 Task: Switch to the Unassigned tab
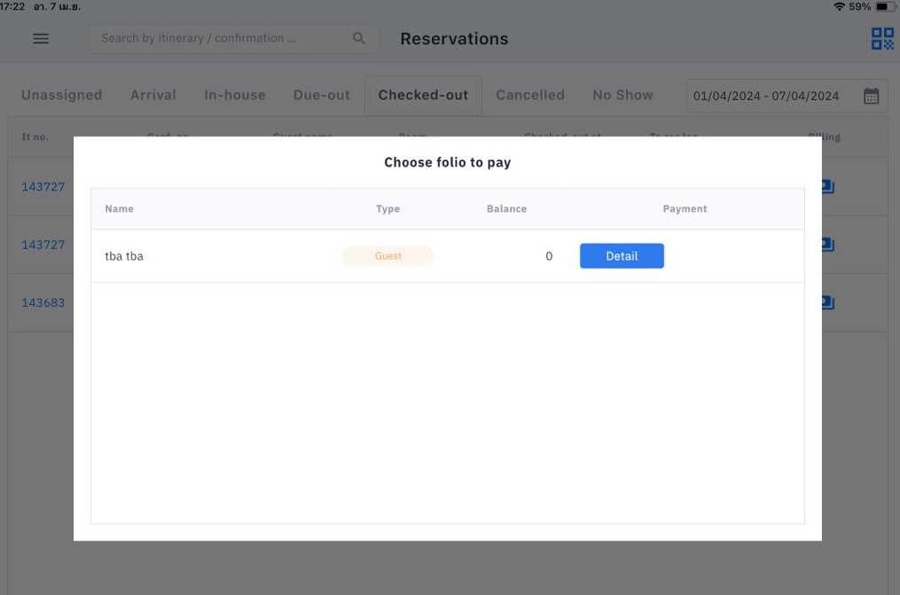[61, 95]
